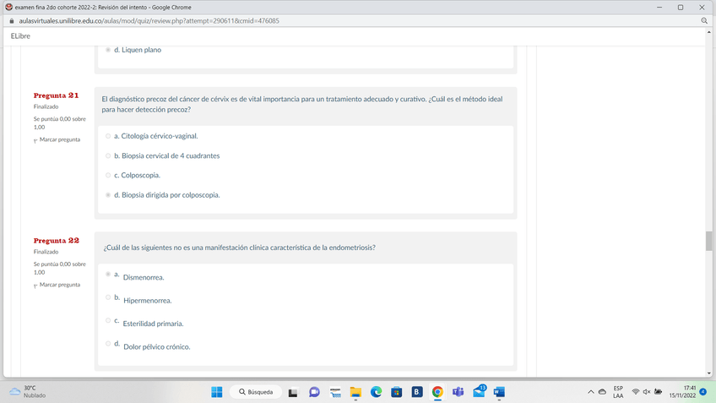The width and height of the screenshot is (716, 403).
Task: Open Microsoft Word from taskbar
Action: 499,392
